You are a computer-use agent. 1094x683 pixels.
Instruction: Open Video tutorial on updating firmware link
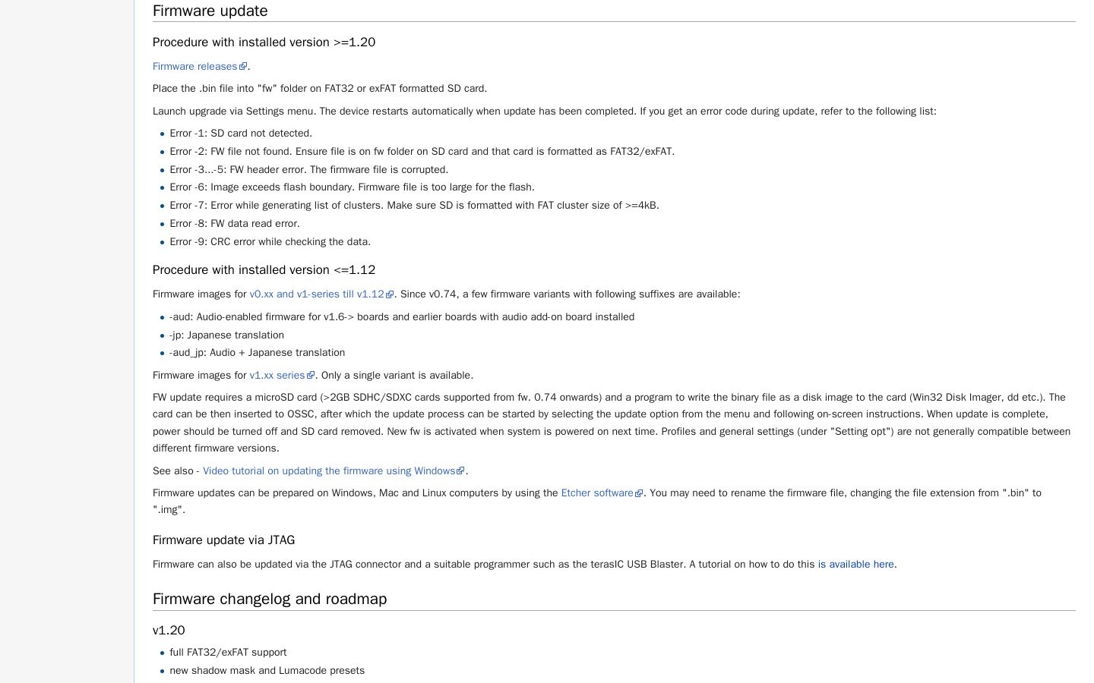[329, 471]
